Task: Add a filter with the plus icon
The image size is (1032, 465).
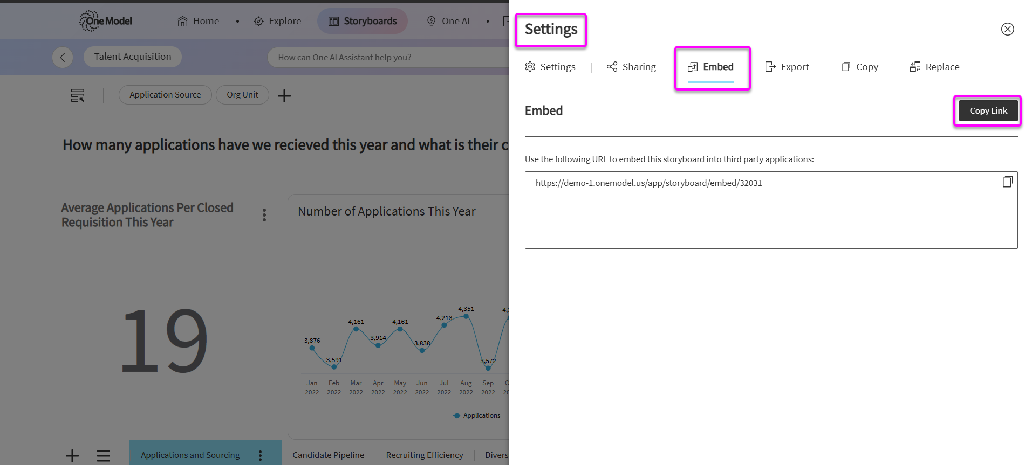Action: coord(284,96)
